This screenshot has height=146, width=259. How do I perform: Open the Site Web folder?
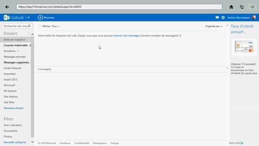(9, 102)
